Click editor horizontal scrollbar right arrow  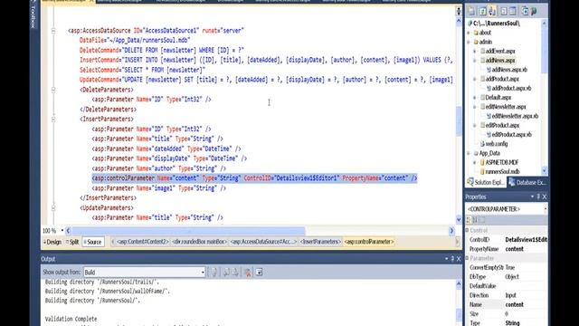pos(451,231)
